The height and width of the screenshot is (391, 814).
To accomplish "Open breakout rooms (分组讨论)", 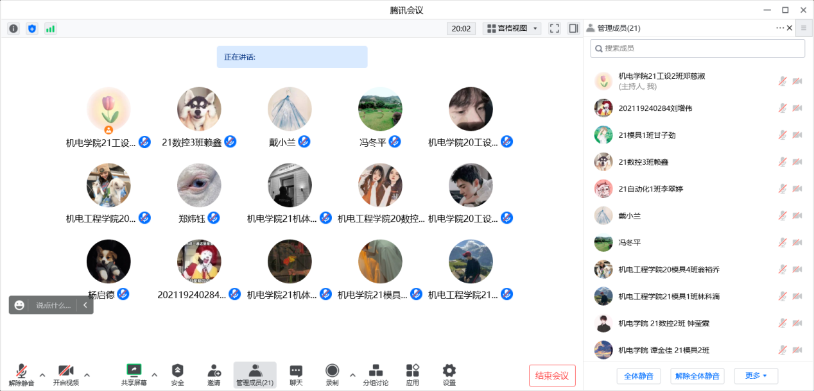I will [x=376, y=374].
